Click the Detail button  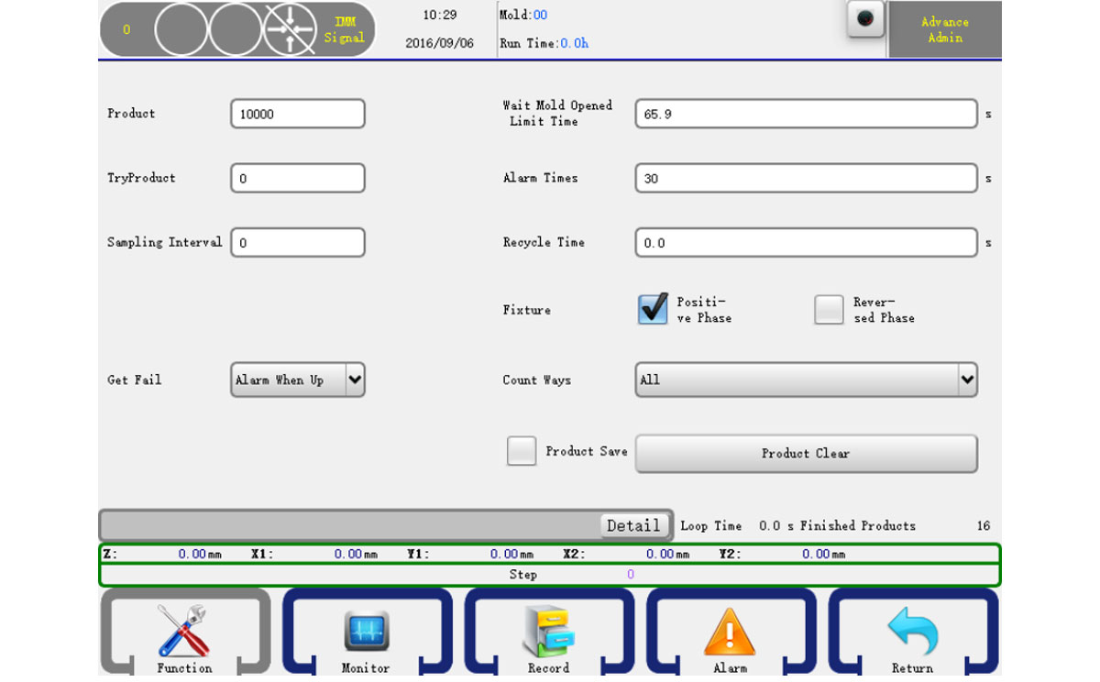point(632,525)
